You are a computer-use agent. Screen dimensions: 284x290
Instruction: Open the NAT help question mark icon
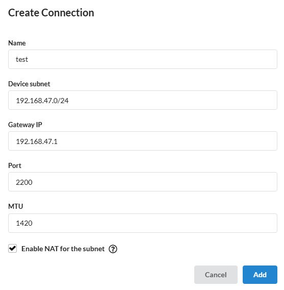coord(113,249)
